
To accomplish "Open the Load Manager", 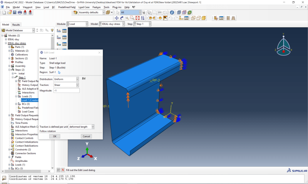I will coord(64,31).
